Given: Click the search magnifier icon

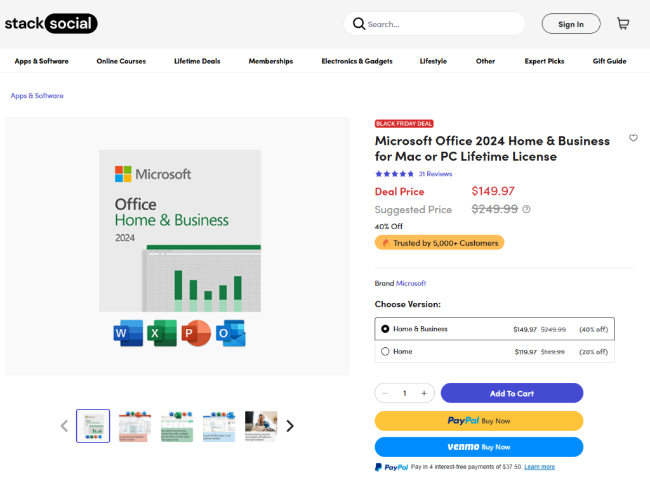Looking at the screenshot, I should [x=359, y=24].
